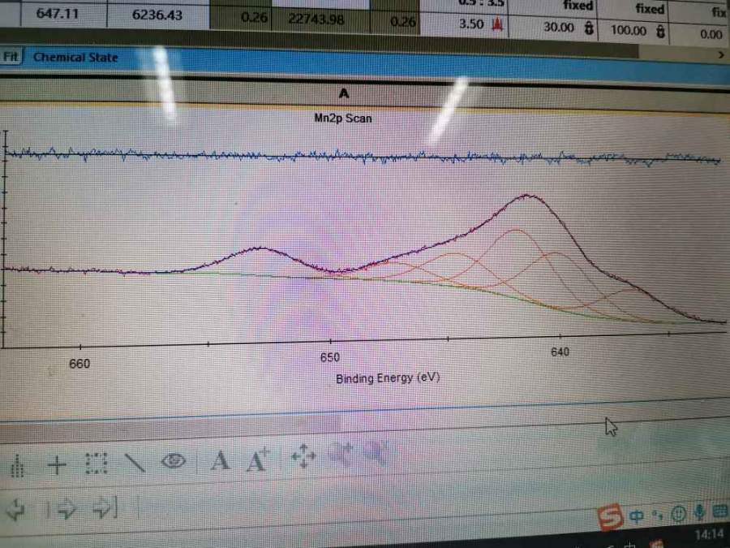Click the first right arrow navigation icon

point(66,508)
